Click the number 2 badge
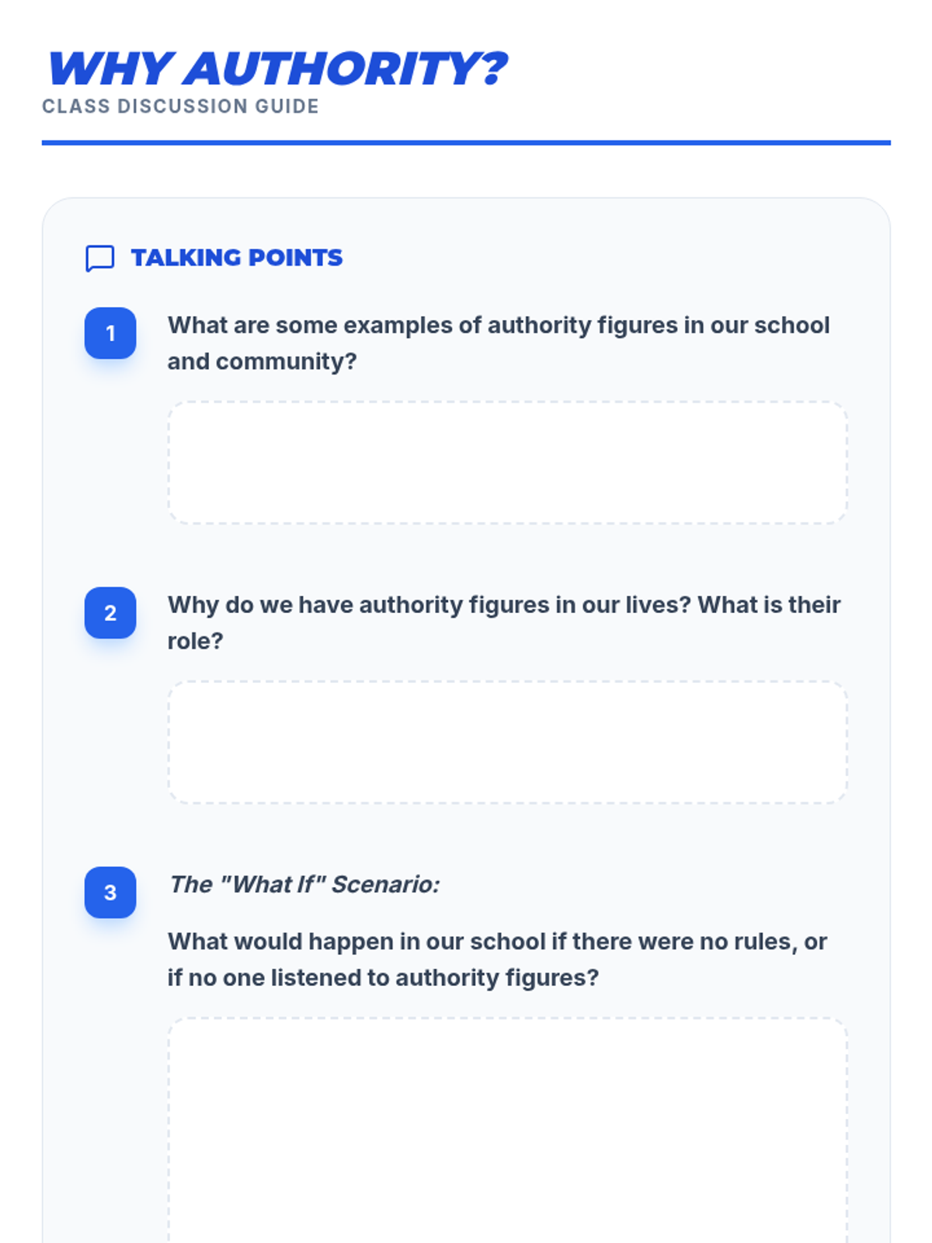This screenshot has width=932, height=1243. pos(110,613)
